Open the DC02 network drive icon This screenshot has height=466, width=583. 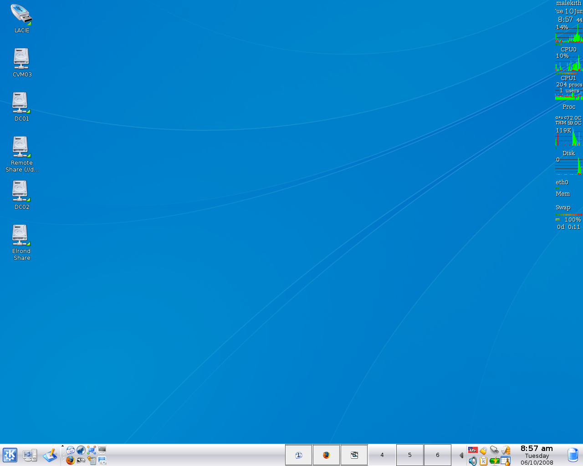(21, 192)
